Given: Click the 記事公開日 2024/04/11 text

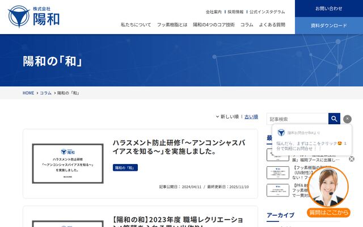Looking at the screenshot, I should click(x=180, y=187).
